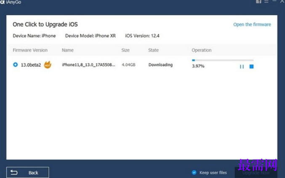Select the 13.0beta2 firmware radio button
This screenshot has height=178, width=285.
pyautogui.click(x=16, y=64)
